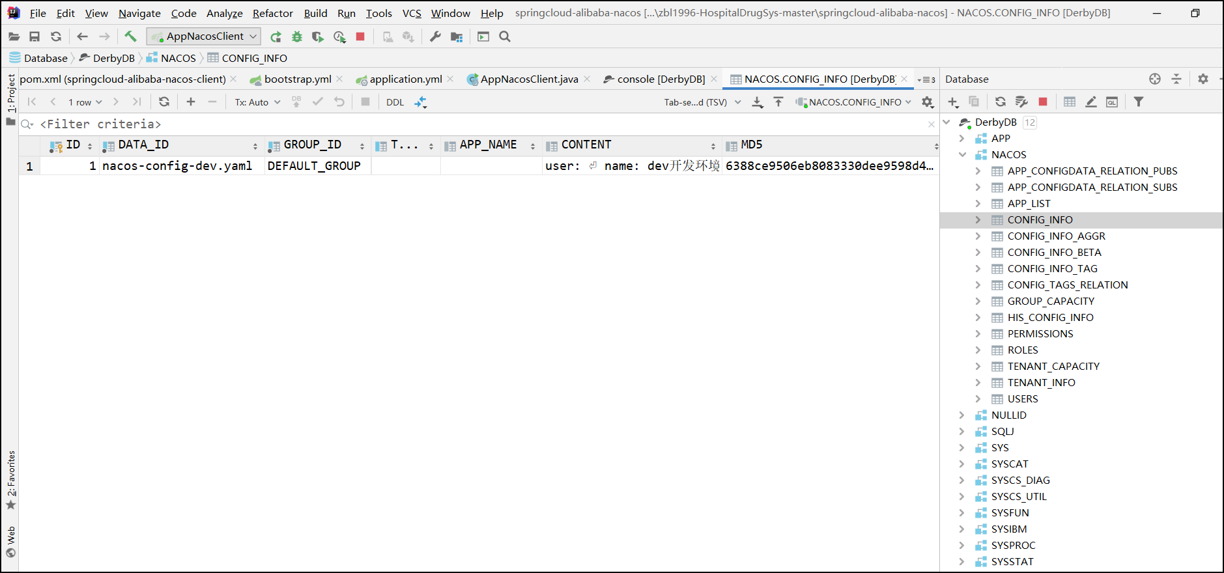Open the File menu
The height and width of the screenshot is (573, 1224).
[38, 13]
